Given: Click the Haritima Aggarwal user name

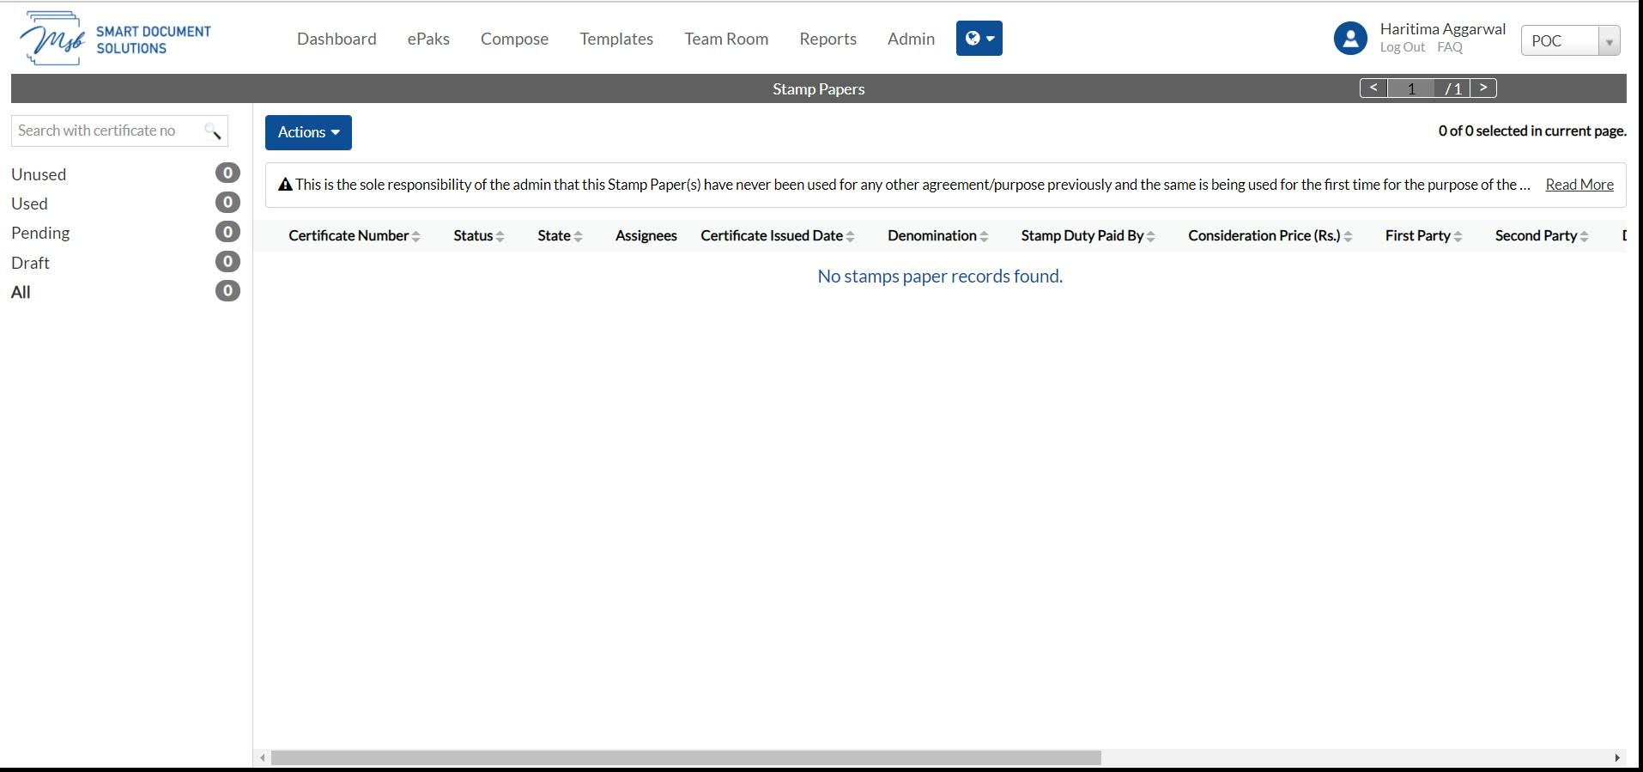Looking at the screenshot, I should pyautogui.click(x=1443, y=29).
